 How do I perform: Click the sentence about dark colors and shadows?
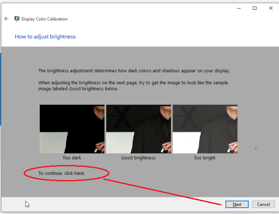(x=134, y=71)
